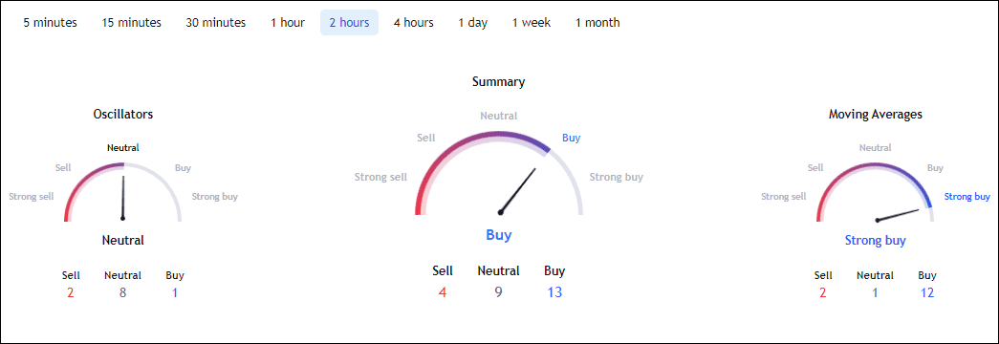Click the Strong buy result under Moving Averages
This screenshot has width=999, height=344.
point(876,241)
